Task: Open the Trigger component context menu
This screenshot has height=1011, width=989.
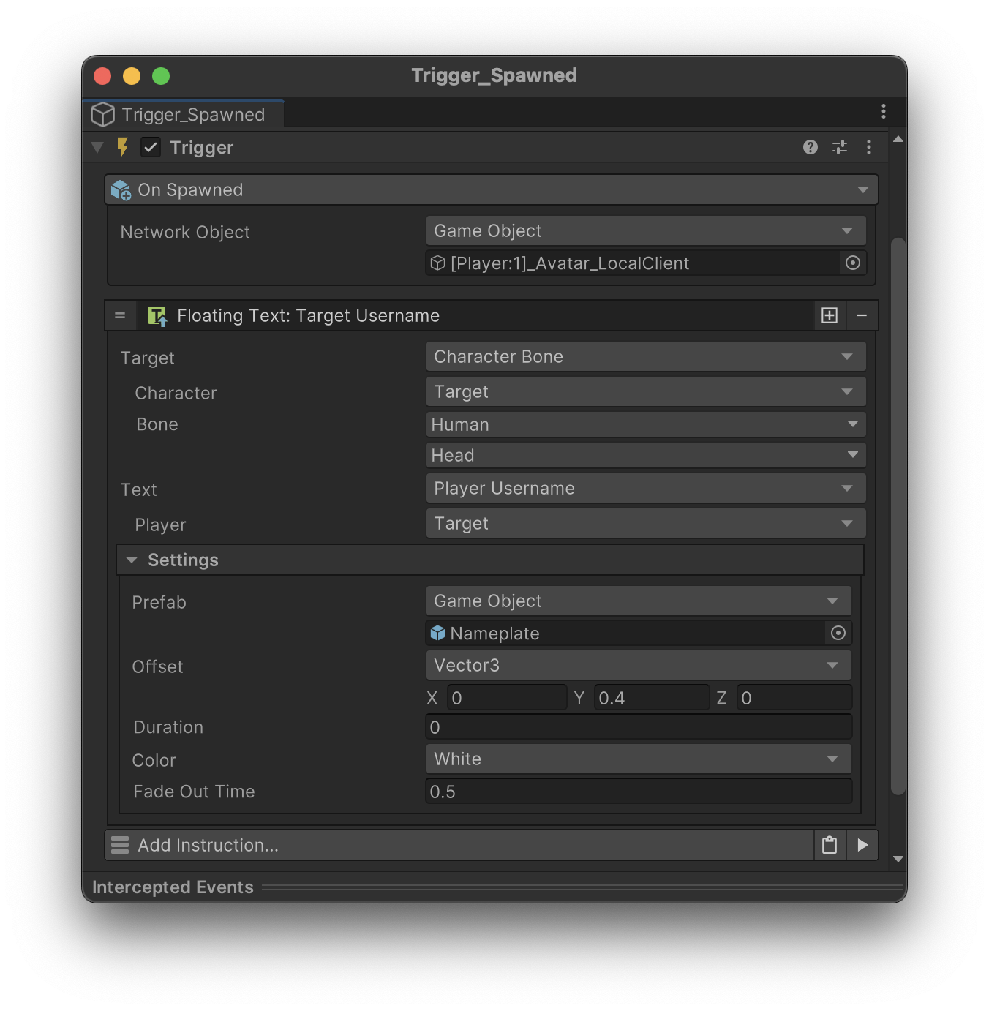Action: (869, 147)
